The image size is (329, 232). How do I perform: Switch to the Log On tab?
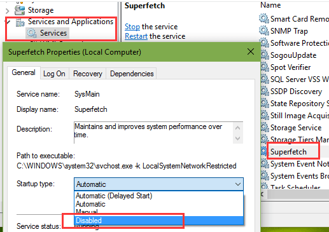54,74
